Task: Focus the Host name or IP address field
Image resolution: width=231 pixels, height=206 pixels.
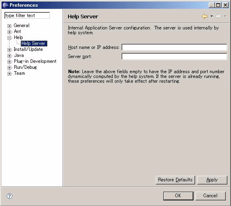Action: click(174, 47)
